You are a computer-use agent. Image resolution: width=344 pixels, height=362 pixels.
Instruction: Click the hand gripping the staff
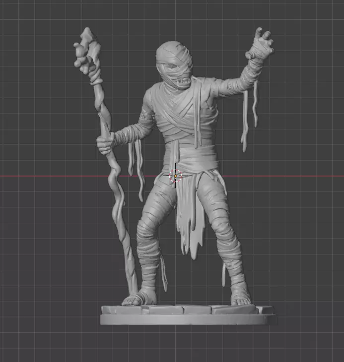105,143
